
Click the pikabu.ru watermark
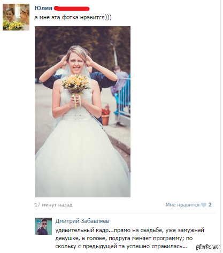tap(208, 247)
